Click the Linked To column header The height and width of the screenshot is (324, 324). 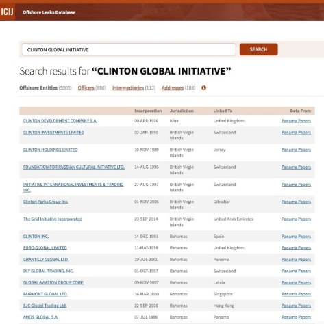pos(223,111)
